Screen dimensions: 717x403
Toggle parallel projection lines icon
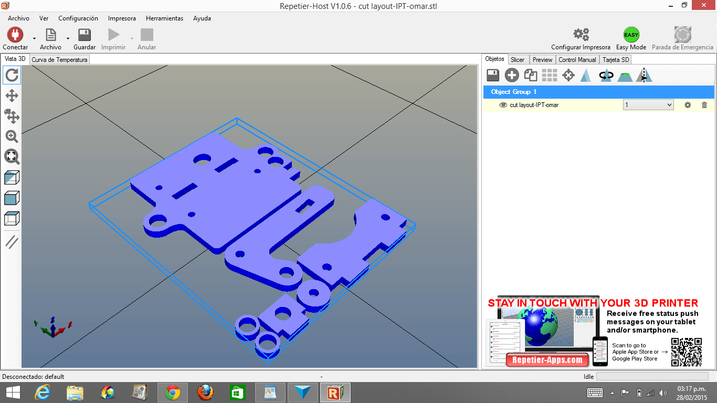12,242
